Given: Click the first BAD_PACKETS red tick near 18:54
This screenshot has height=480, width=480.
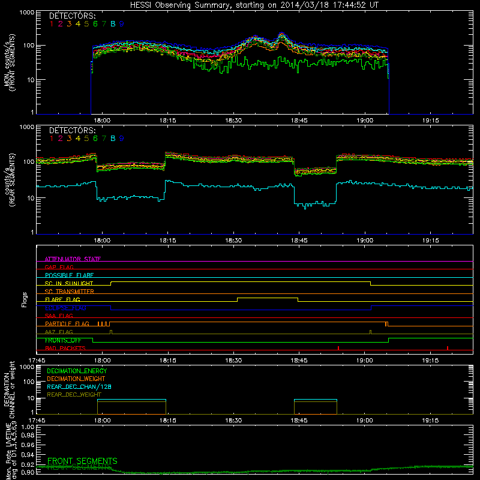Looking at the screenshot, I should [x=338, y=348].
